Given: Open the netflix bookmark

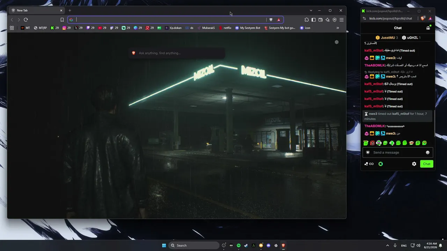Looking at the screenshot, I should point(225,28).
